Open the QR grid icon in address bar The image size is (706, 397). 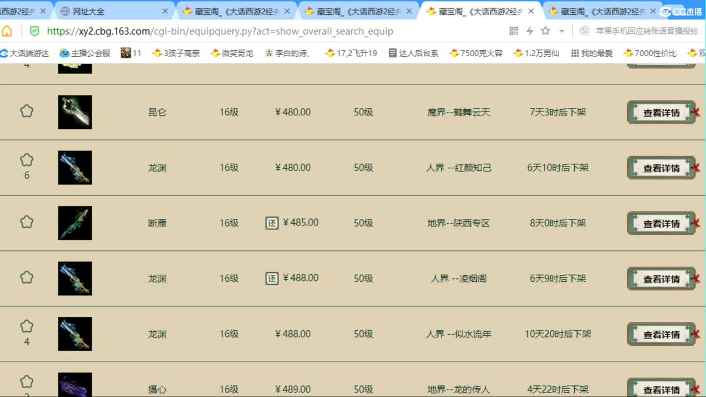click(x=514, y=31)
